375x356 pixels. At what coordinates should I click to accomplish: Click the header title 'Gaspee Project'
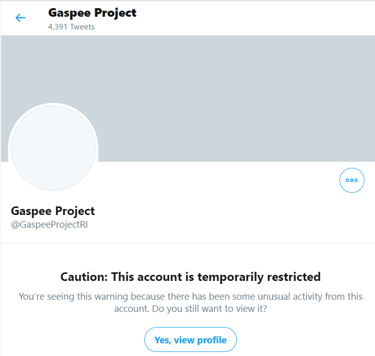pos(92,13)
